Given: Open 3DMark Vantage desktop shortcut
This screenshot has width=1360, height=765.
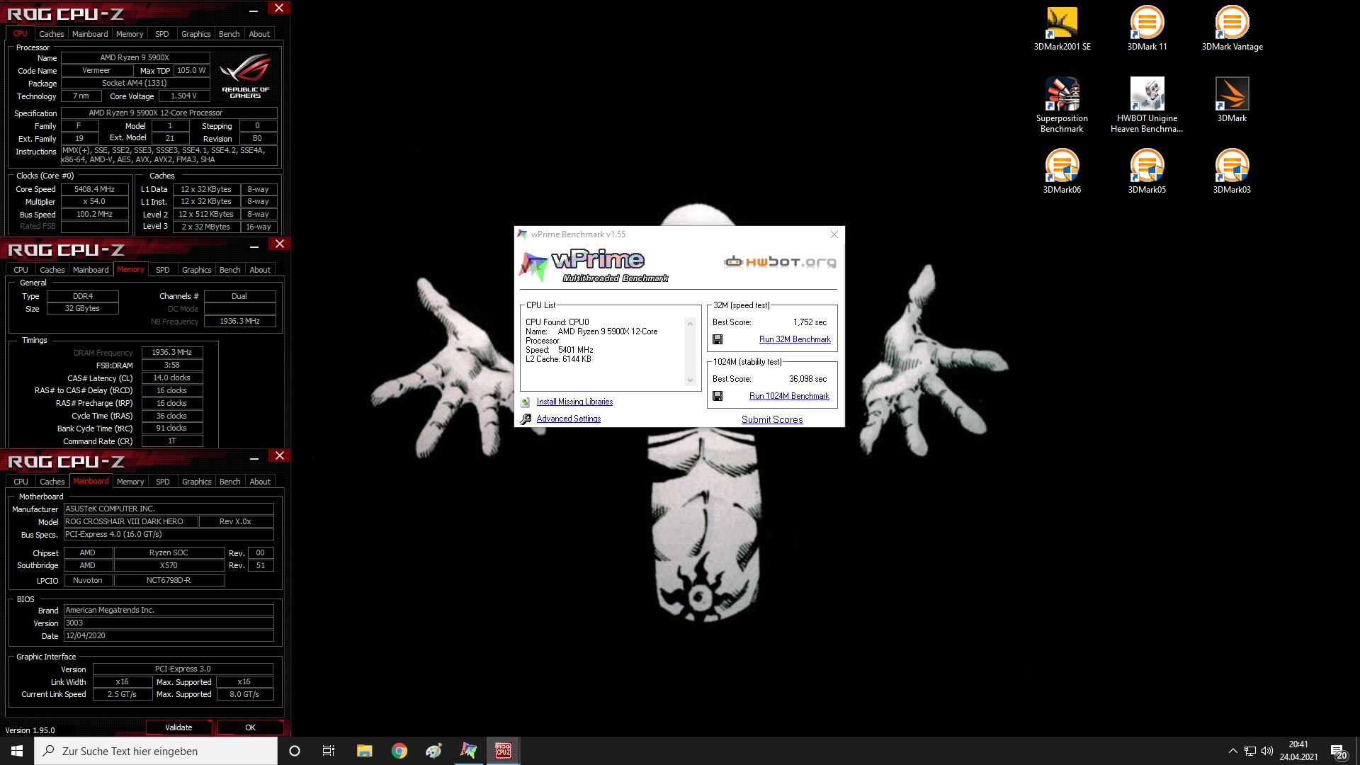Looking at the screenshot, I should 1232,29.
